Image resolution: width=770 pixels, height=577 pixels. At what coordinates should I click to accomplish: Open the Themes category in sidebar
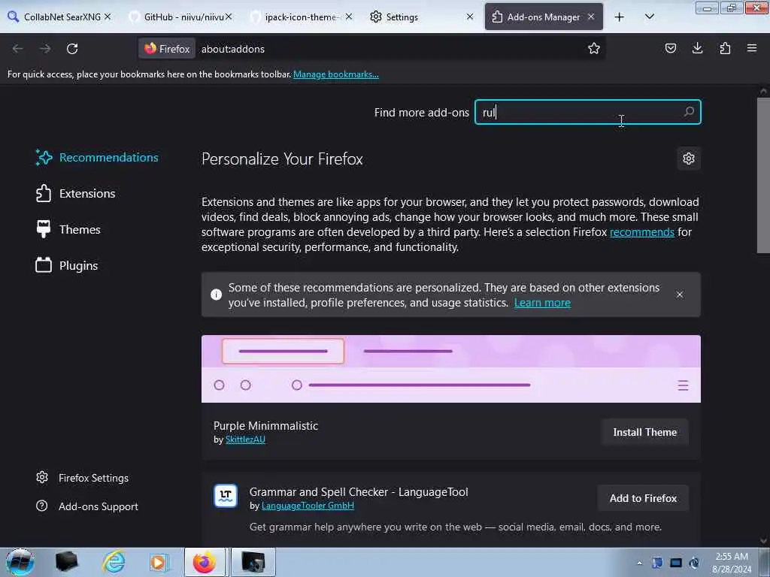click(x=68, y=229)
